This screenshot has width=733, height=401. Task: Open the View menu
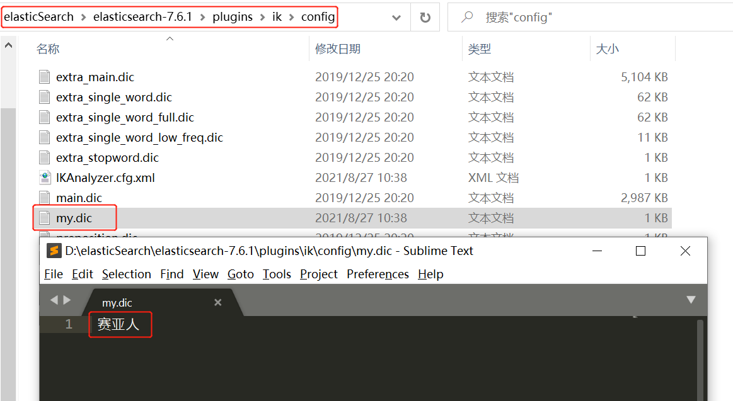coord(205,274)
